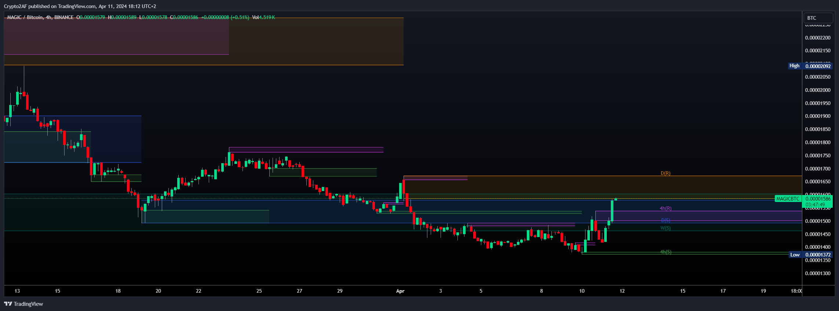Click the 'Apr' label on time axis

click(400, 291)
